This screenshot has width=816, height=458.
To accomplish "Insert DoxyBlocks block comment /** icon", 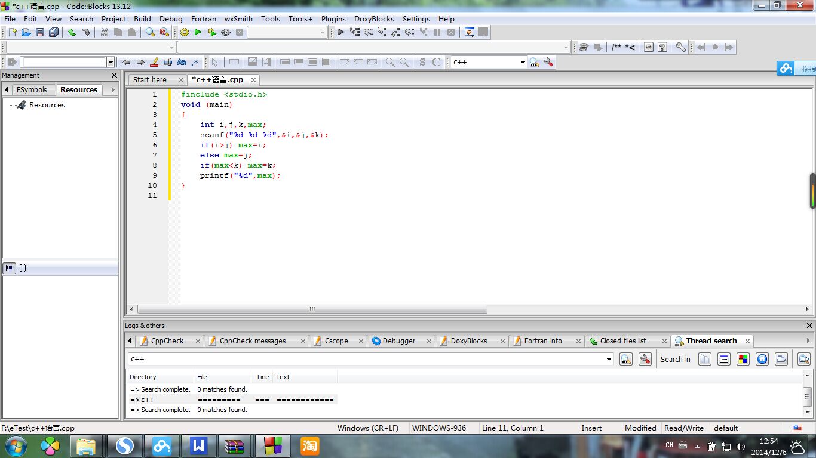I will [x=616, y=47].
